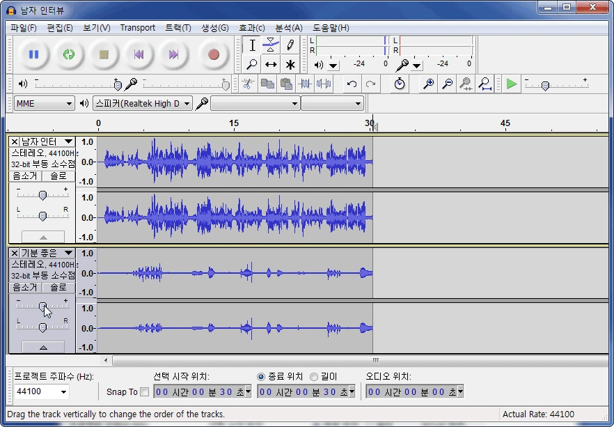Open the 스피커 output device dropdown
The width and height of the screenshot is (614, 427).
click(x=142, y=103)
